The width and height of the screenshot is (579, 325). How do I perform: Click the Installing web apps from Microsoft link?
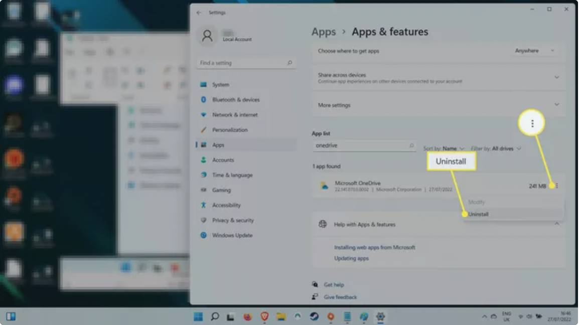coord(374,247)
